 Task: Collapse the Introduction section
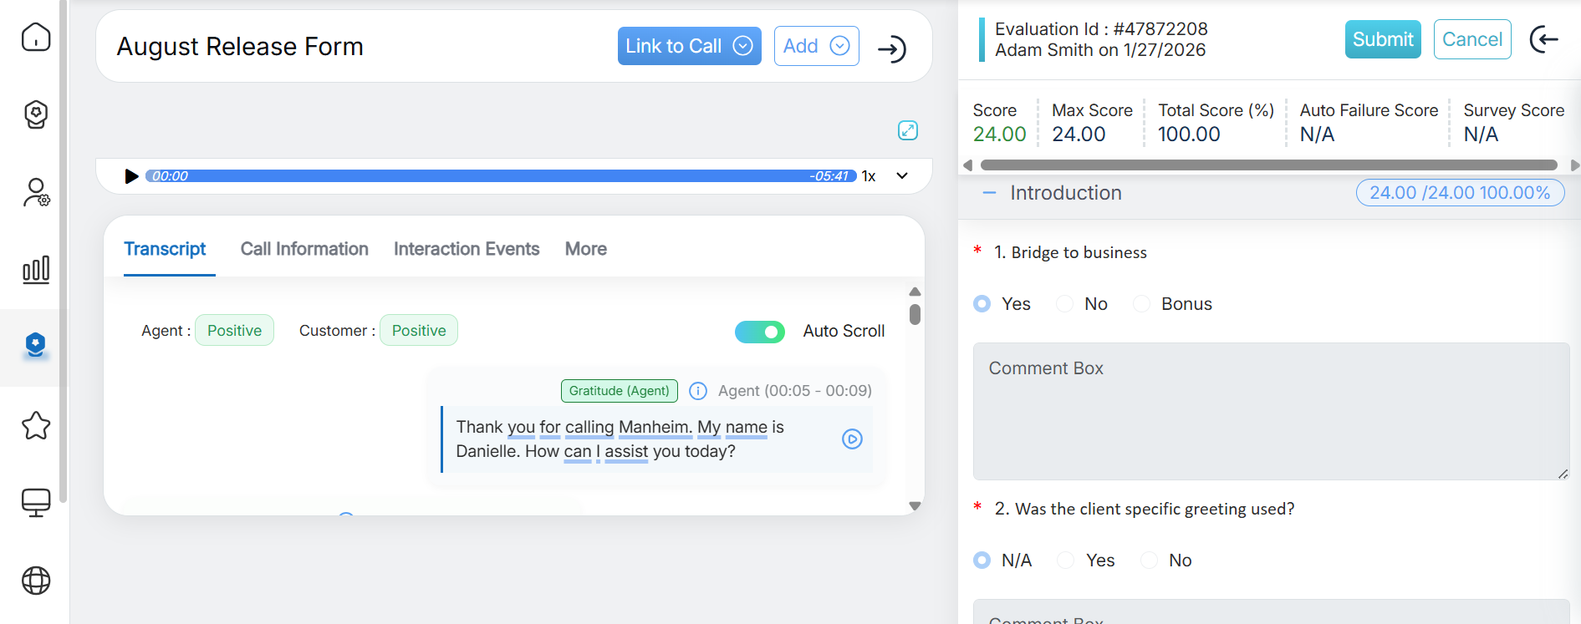(990, 193)
